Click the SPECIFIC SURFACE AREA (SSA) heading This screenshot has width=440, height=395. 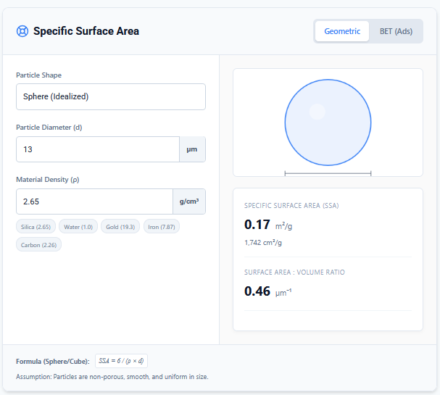(291, 206)
